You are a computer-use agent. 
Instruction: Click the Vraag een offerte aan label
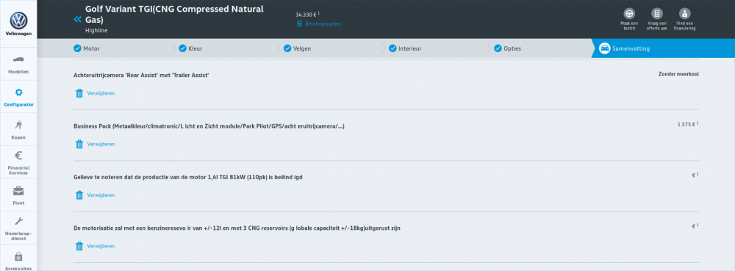(657, 26)
